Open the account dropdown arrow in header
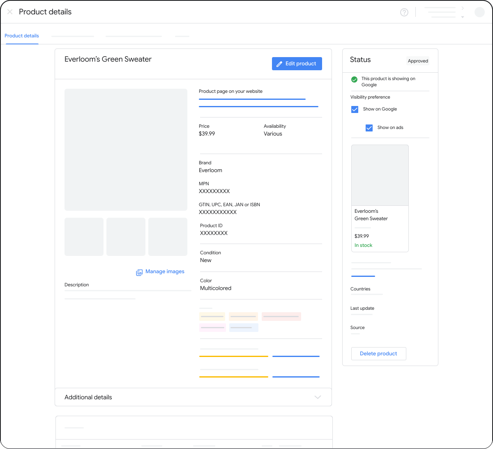This screenshot has width=493, height=449. 463,17
